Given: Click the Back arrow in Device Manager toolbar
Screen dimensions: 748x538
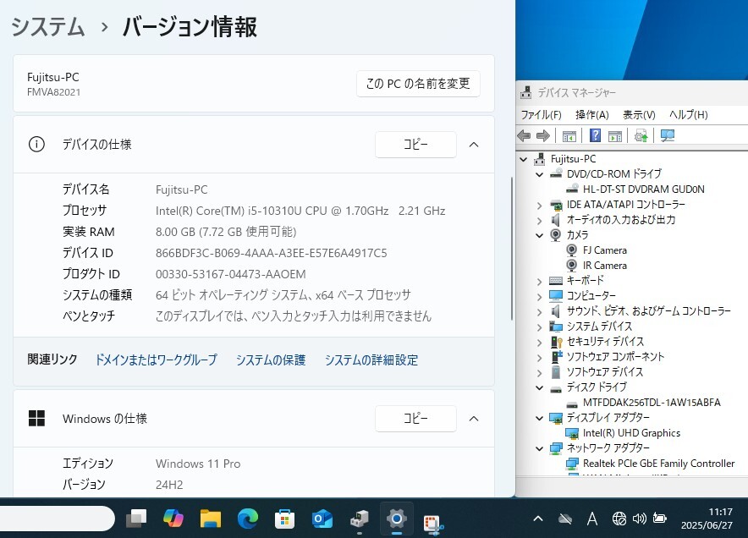Looking at the screenshot, I should [524, 135].
